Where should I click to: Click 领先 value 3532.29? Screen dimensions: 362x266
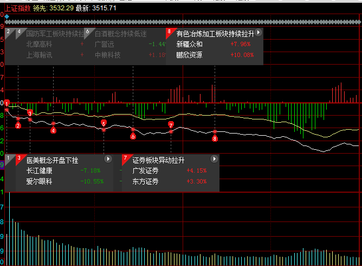[61, 8]
